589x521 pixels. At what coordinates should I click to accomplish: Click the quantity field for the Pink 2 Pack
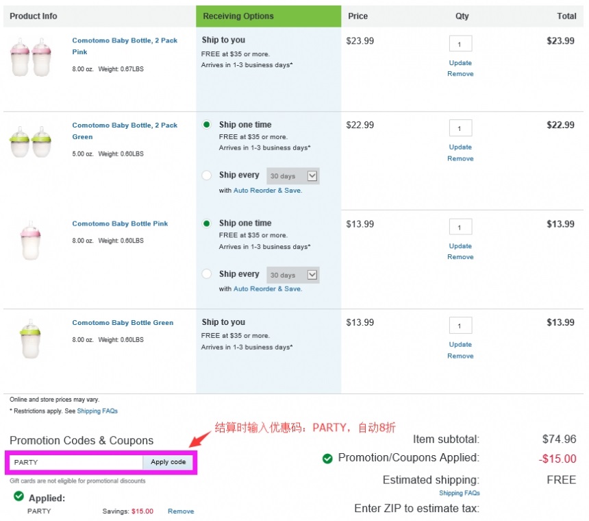tap(460, 44)
